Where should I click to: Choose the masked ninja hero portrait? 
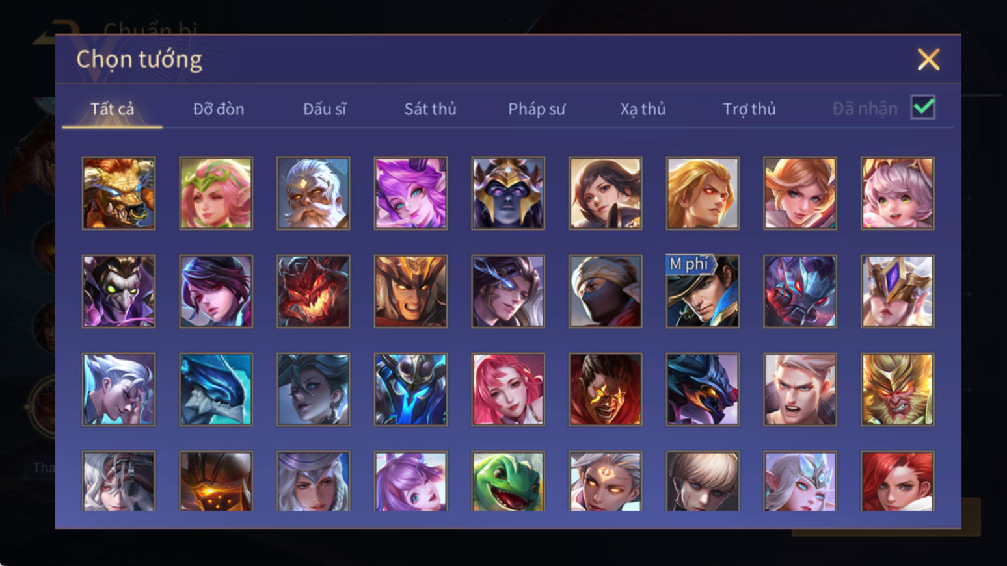(x=605, y=291)
